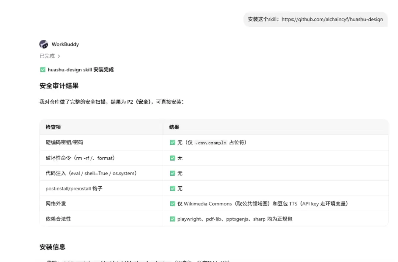Image resolution: width=398 pixels, height=262 pixels.
Task: Click the 检查项 table column header
Action: (53, 127)
